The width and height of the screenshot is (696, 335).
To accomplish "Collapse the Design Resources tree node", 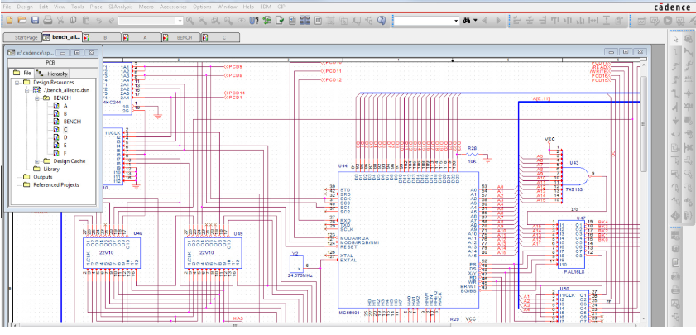I will (17, 83).
